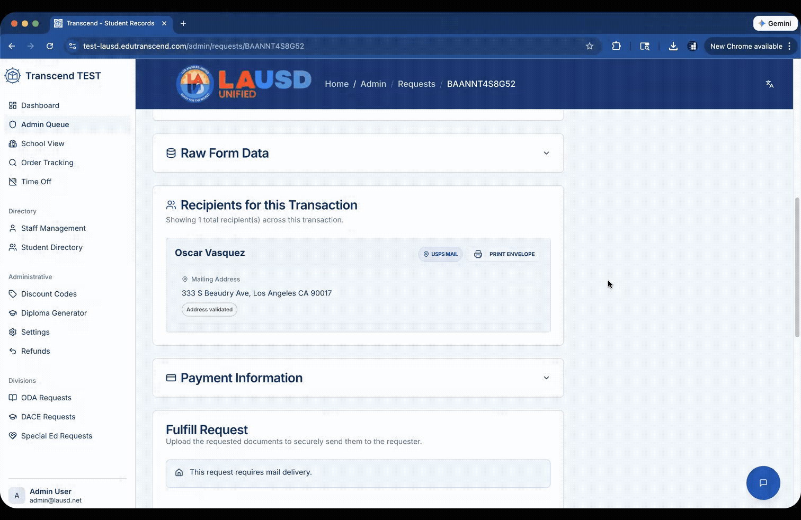Expand the Raw Form Data section
Image resolution: width=801 pixels, height=520 pixels.
[358, 153]
